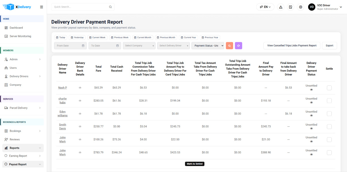This screenshot has width=347, height=172.
Task: View bank details eye for Smith Davis
Action: pos(80,127)
